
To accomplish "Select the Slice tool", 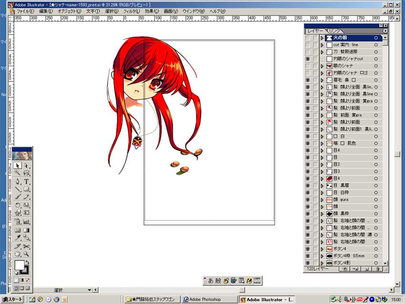I will (18, 246).
